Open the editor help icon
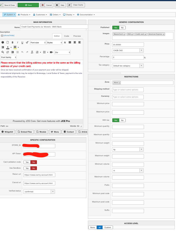Screen dimensions: 176x233 [3, 42]
